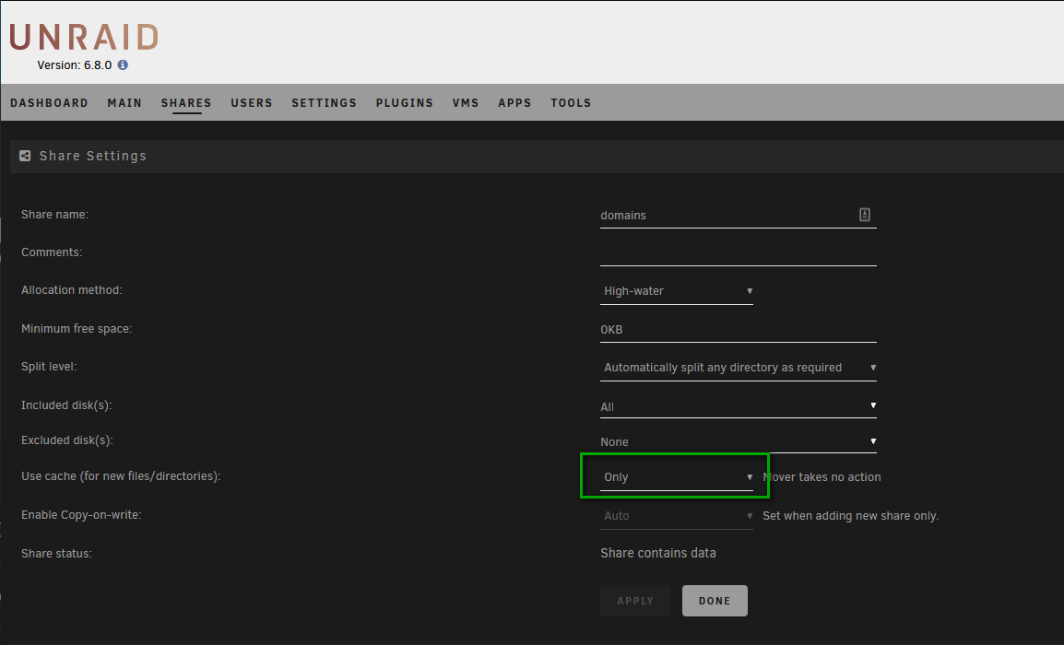
Task: Click the Apply button
Action: point(635,601)
